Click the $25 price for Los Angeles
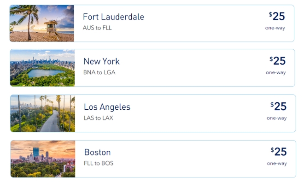 pos(279,106)
